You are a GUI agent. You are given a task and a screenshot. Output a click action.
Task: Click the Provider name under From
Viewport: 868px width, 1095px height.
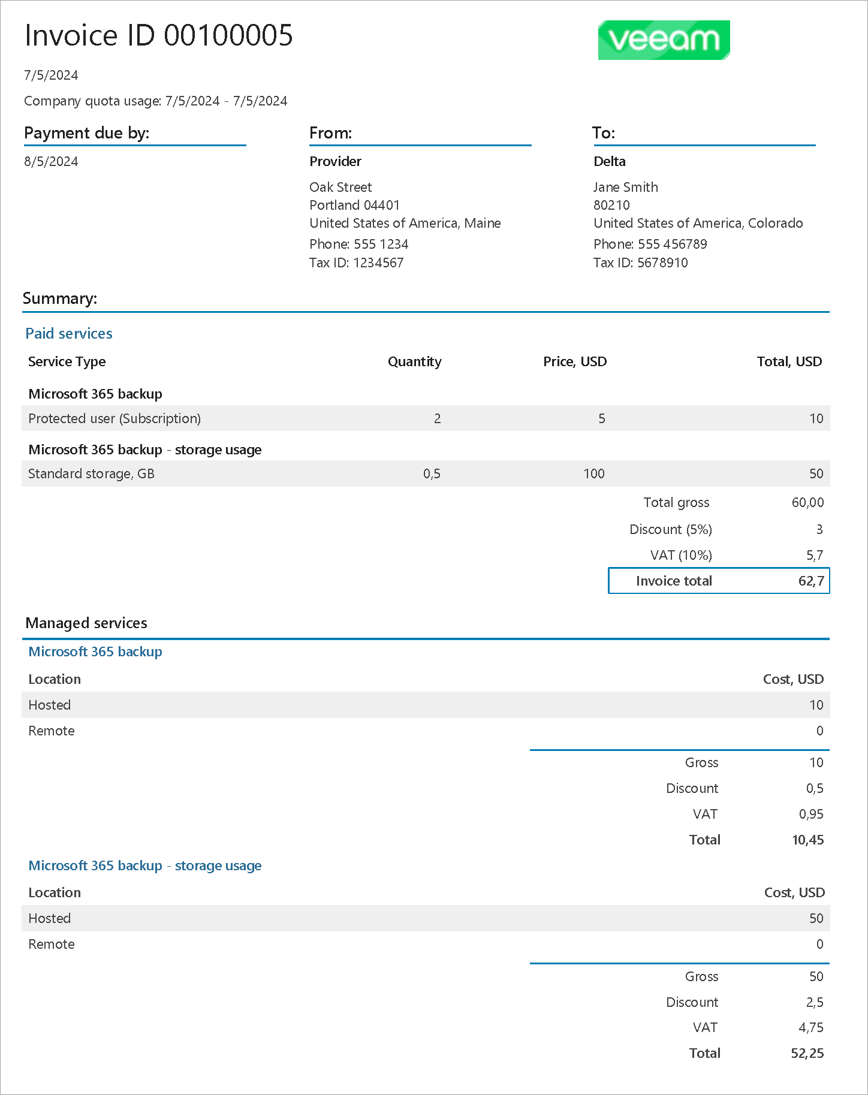coord(335,161)
